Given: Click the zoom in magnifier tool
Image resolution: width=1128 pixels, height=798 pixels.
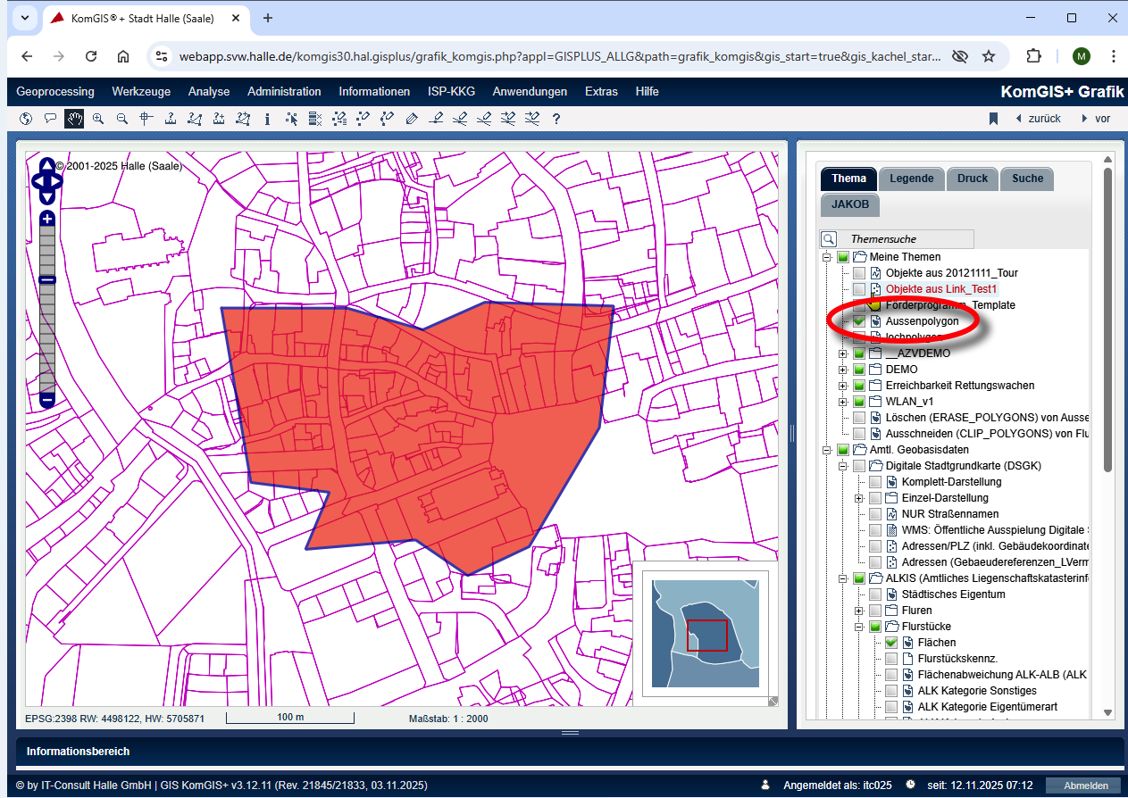Looking at the screenshot, I should [98, 119].
